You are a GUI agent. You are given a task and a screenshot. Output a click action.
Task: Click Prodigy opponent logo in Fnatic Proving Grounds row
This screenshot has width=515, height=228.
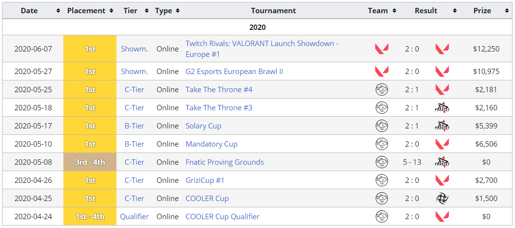442,162
